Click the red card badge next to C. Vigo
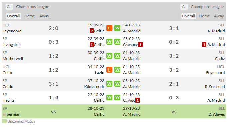Image resolution: width=227 pixels, height=130 pixels. pyautogui.click(x=137, y=100)
